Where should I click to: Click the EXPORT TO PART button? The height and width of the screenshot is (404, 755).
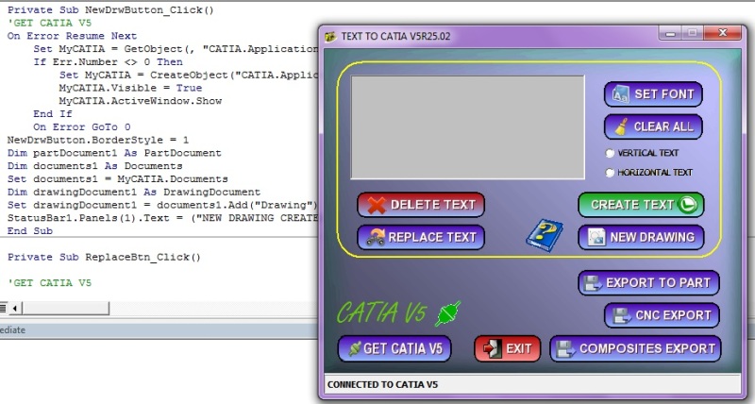coord(648,282)
